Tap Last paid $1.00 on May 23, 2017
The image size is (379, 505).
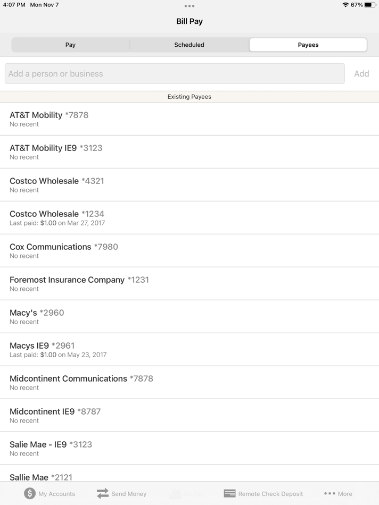tap(58, 355)
